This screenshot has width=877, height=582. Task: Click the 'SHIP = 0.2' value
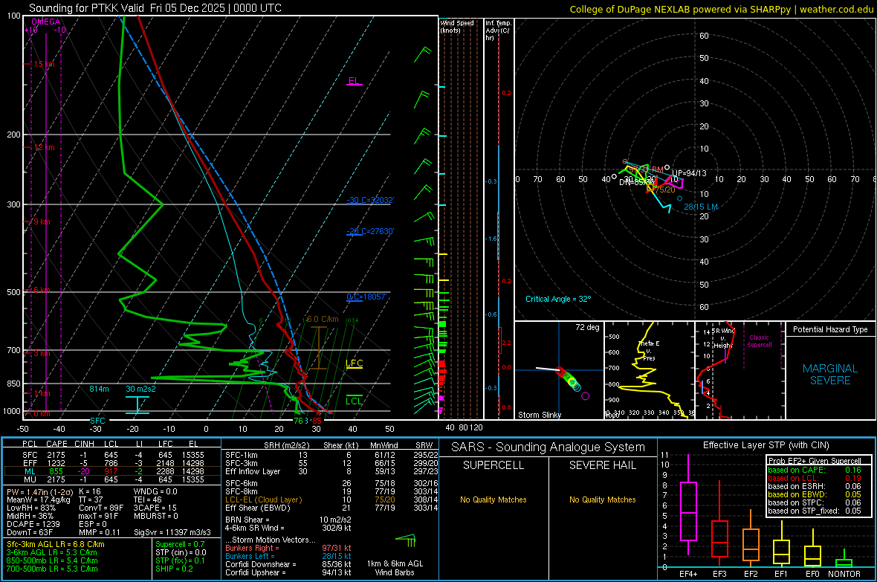(174, 569)
